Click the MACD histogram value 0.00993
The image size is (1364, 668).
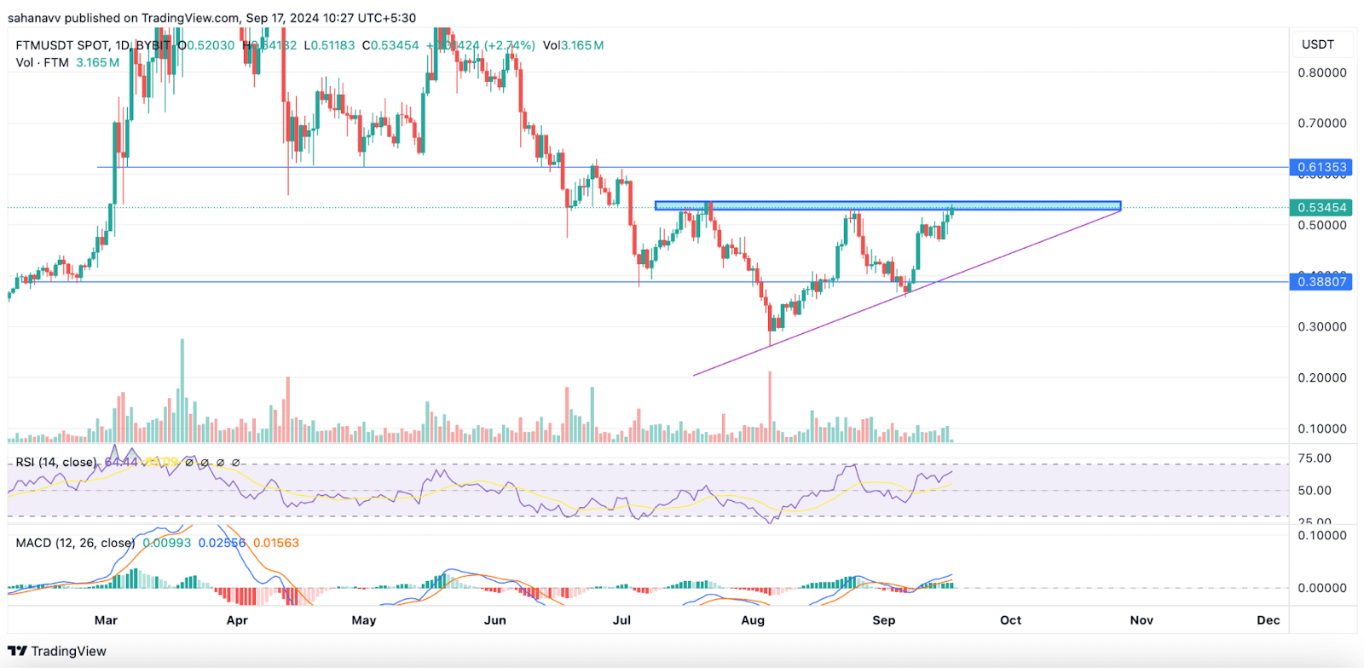(167, 543)
